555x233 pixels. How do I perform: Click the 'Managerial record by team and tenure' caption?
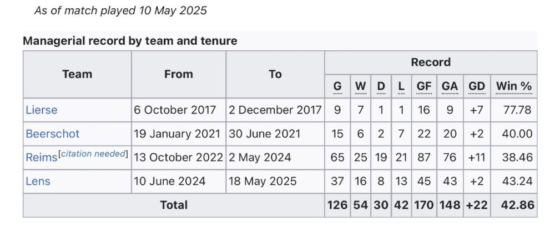tap(130, 41)
